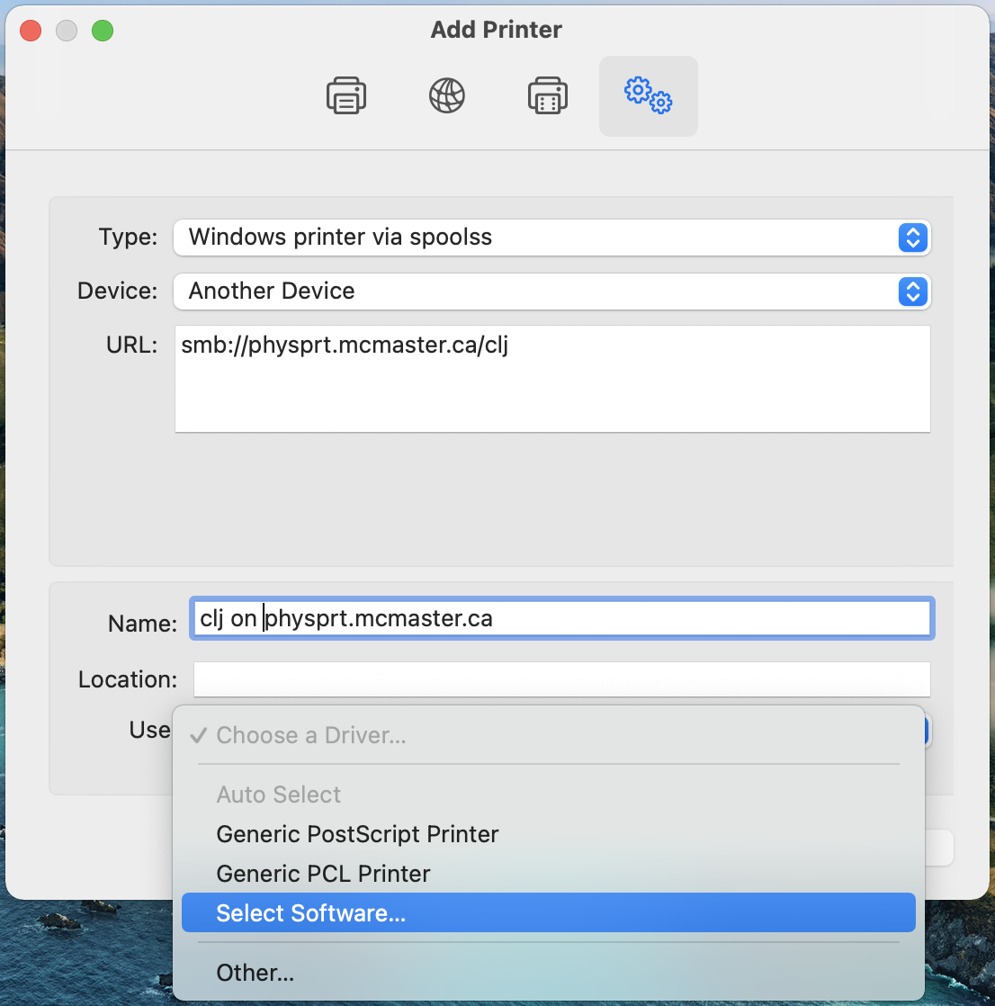Screen dimensions: 995x1006
Task: Open the Default printers tab icon
Action: point(346,95)
